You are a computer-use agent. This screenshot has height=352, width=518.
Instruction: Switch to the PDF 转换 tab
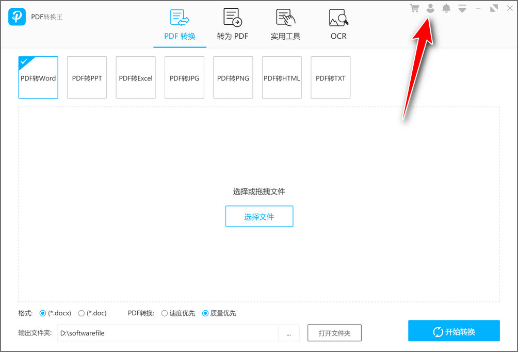click(180, 25)
